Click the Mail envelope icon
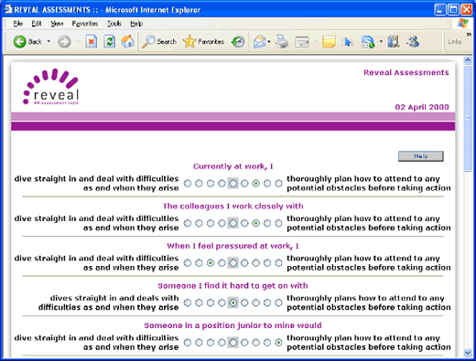The height and width of the screenshot is (361, 476). click(259, 42)
